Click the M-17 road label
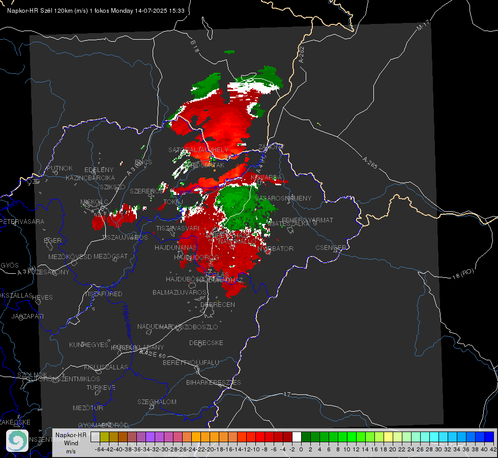 [423, 25]
